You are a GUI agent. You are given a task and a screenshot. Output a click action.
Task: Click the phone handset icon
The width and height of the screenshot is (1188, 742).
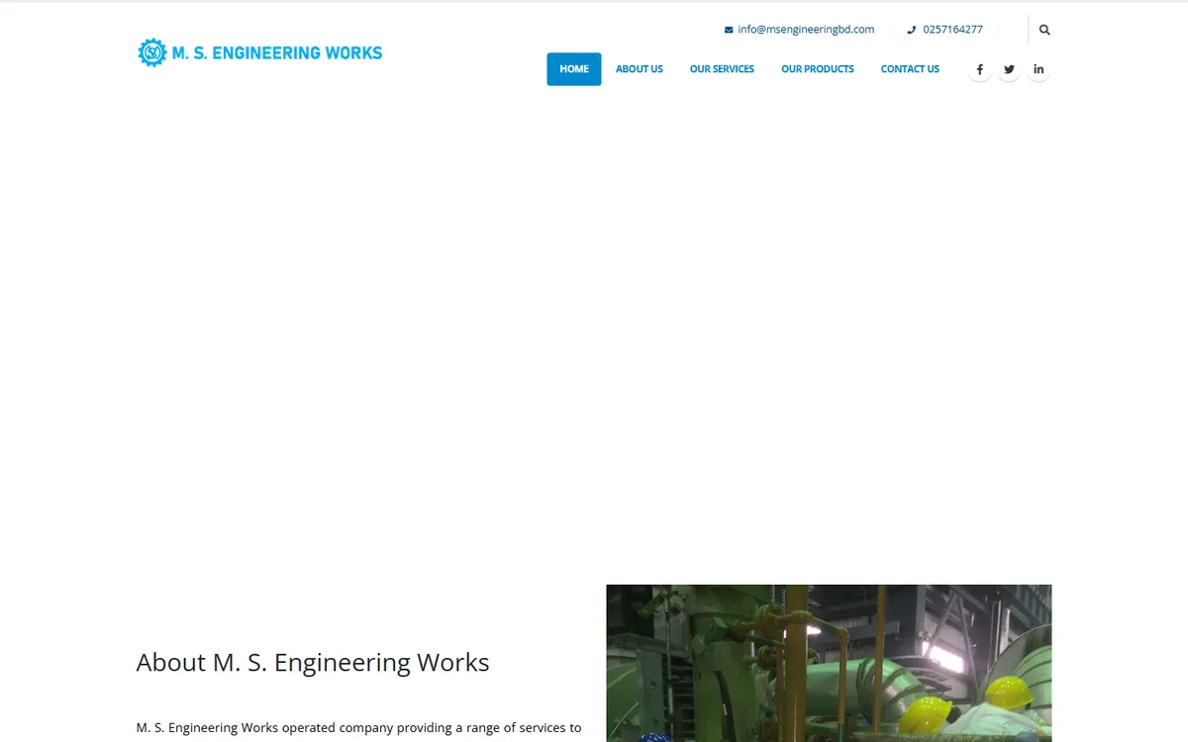click(x=912, y=30)
